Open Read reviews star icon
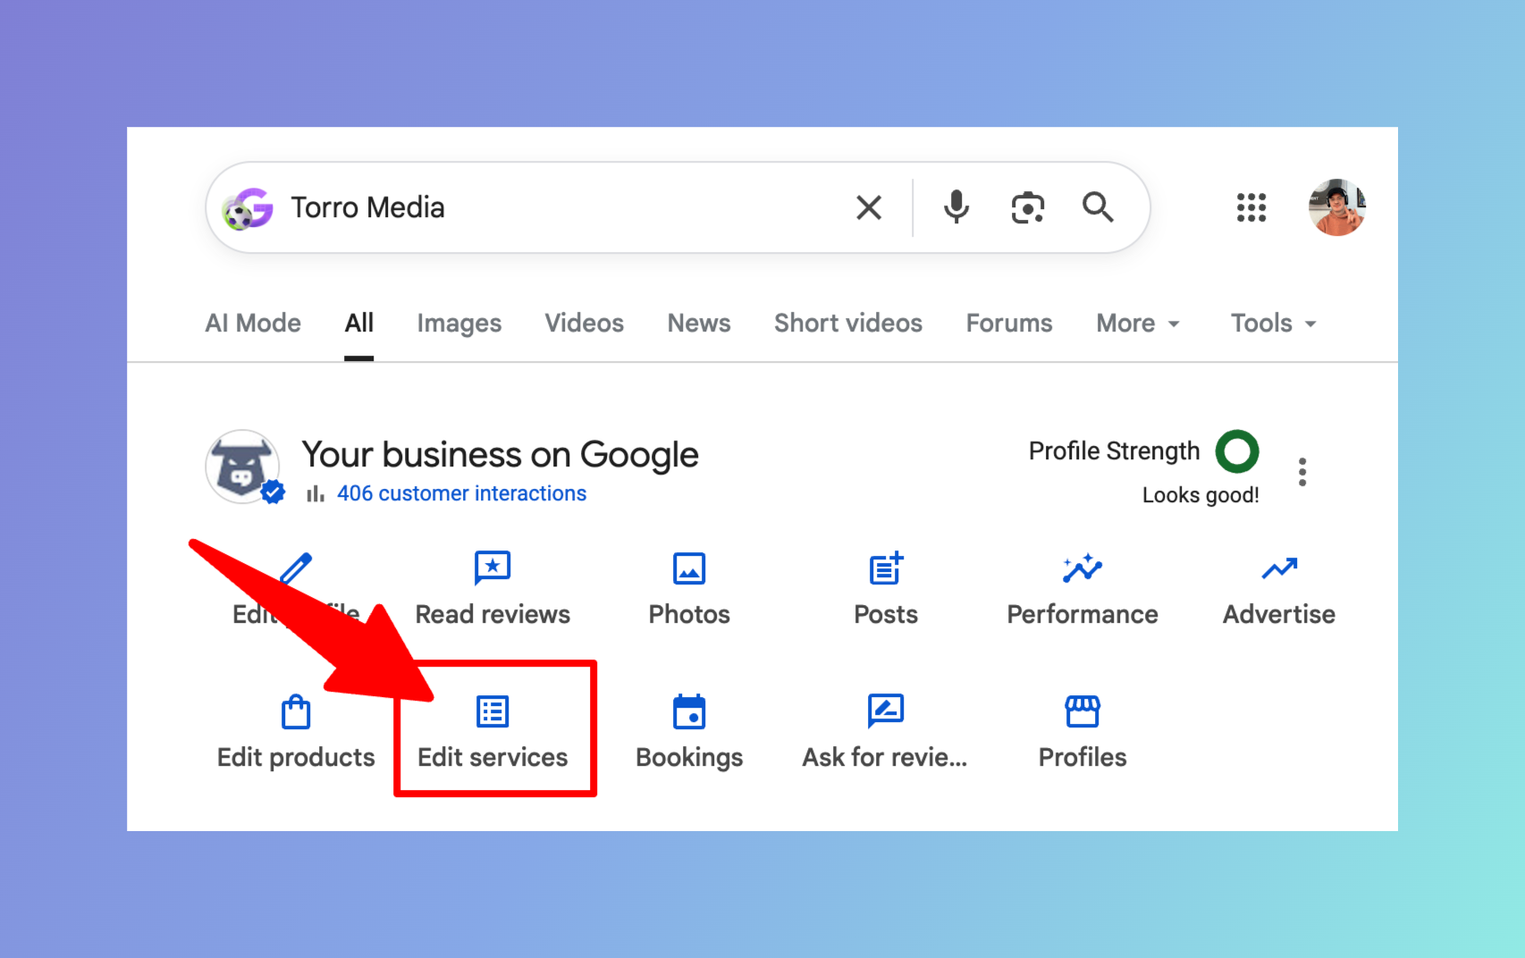 click(x=493, y=567)
